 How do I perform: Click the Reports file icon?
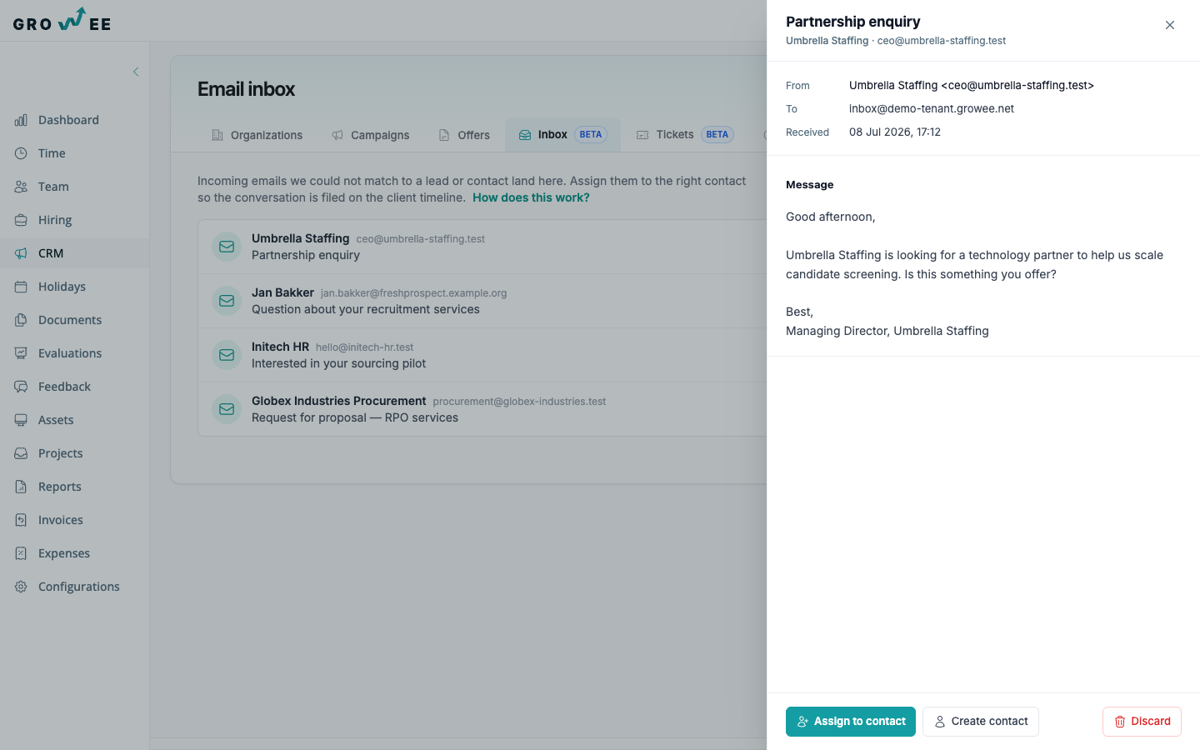pyautogui.click(x=21, y=487)
